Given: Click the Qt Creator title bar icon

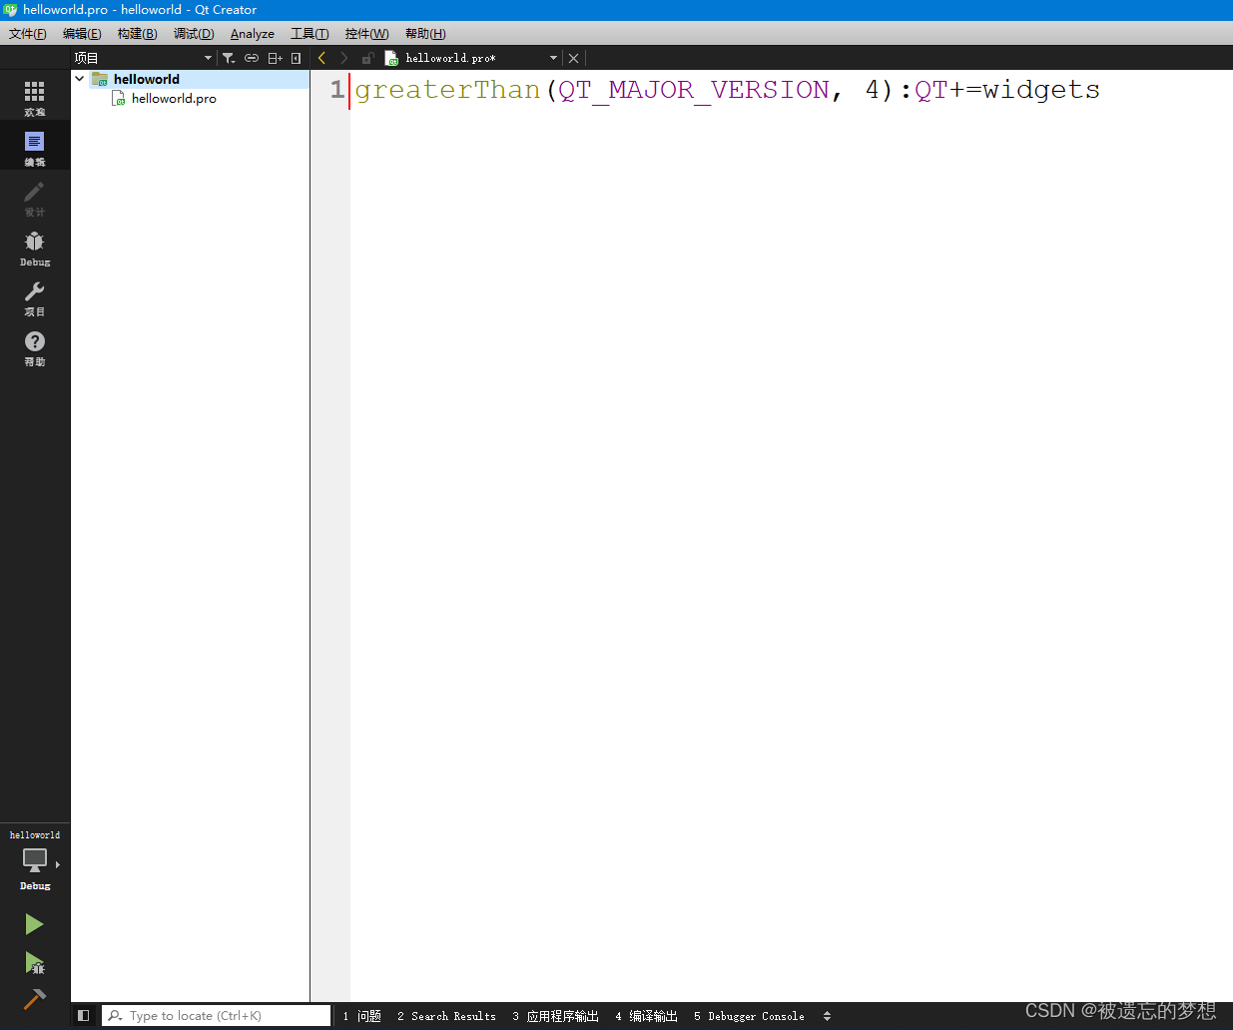Looking at the screenshot, I should pyautogui.click(x=10, y=10).
